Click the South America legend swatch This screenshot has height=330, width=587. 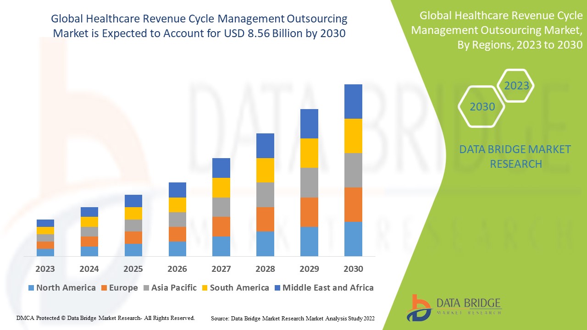pyautogui.click(x=205, y=288)
